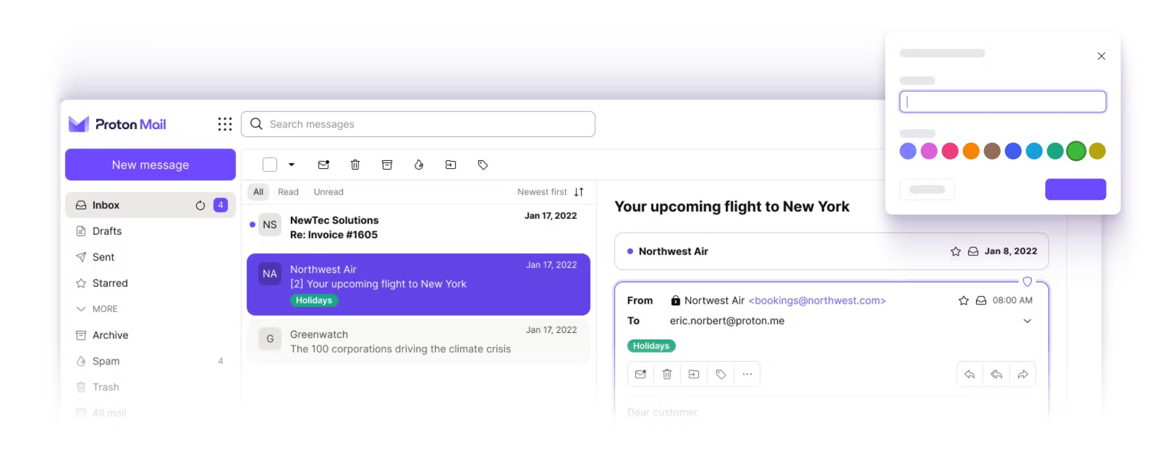Click the New message button
The image size is (1162, 460).
[x=150, y=165]
